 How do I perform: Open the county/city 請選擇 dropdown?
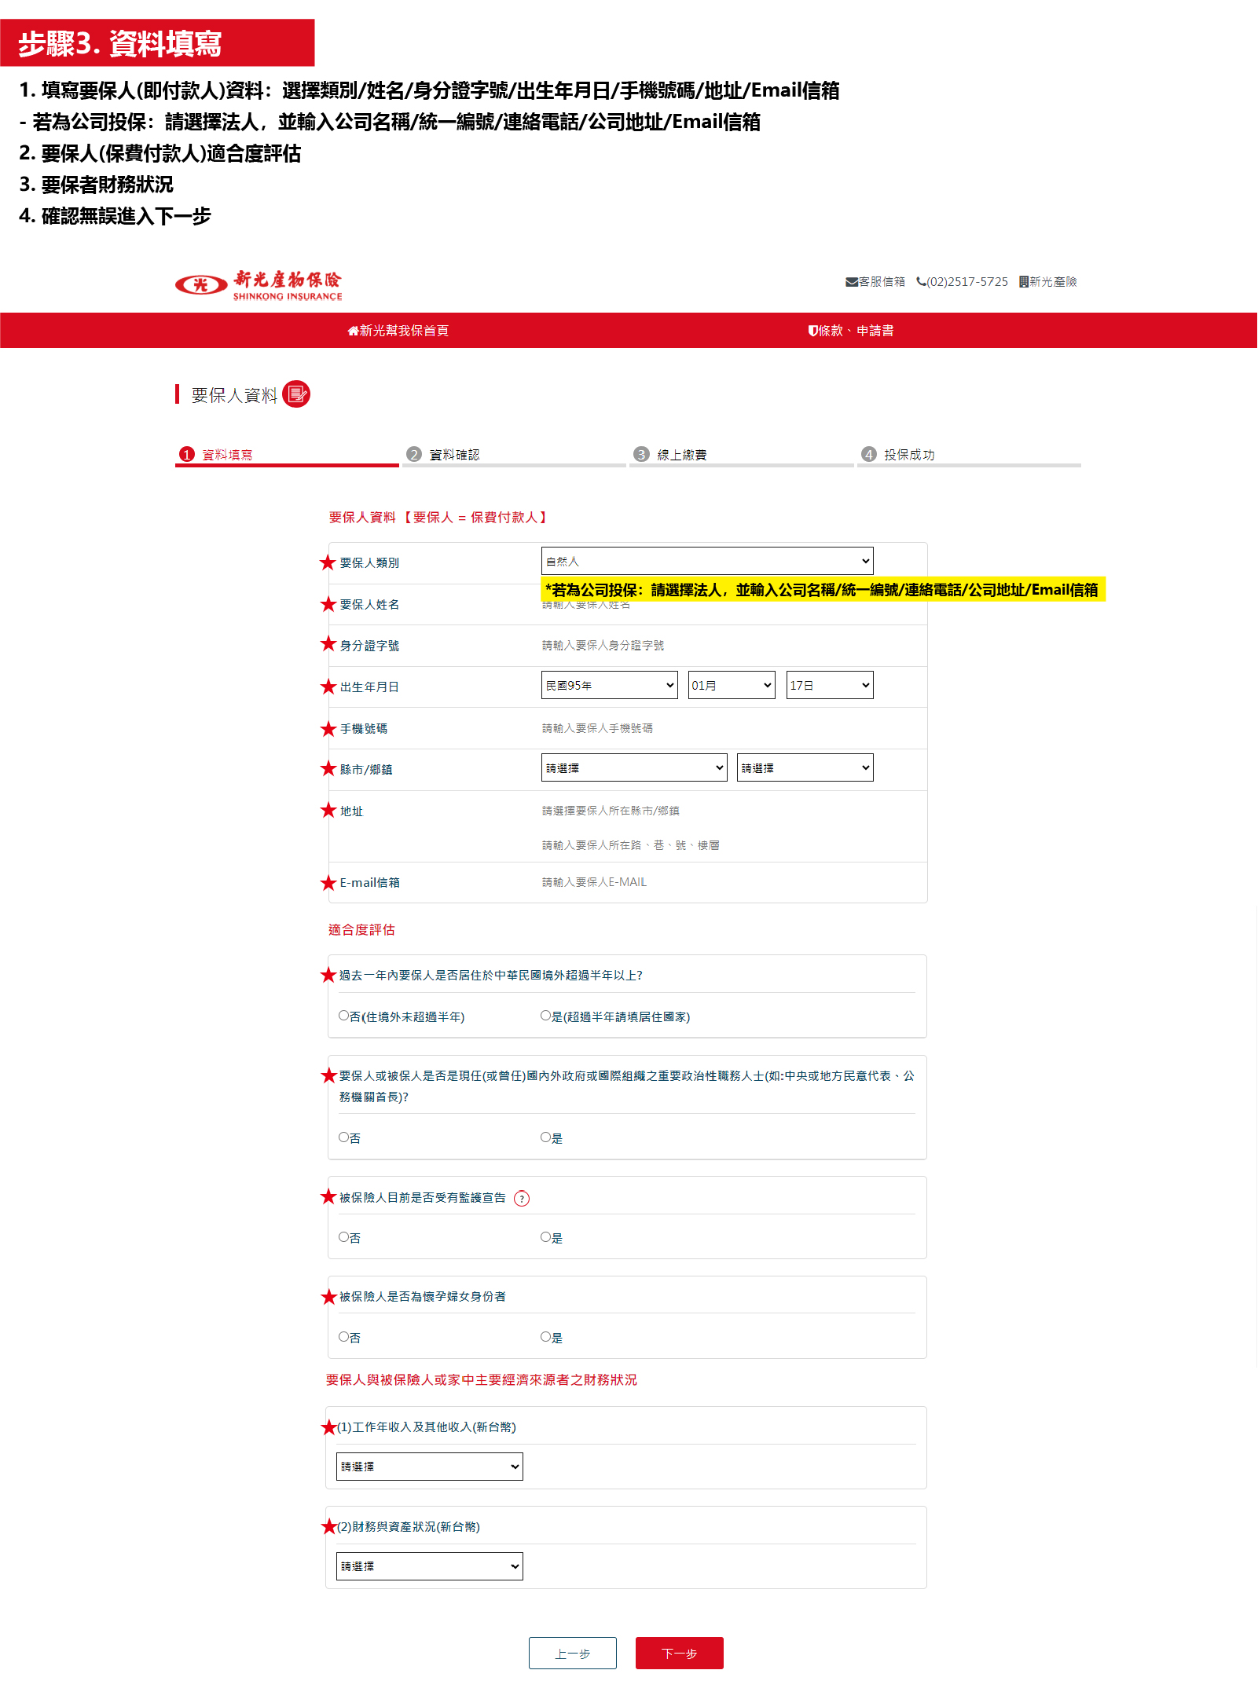pos(634,767)
